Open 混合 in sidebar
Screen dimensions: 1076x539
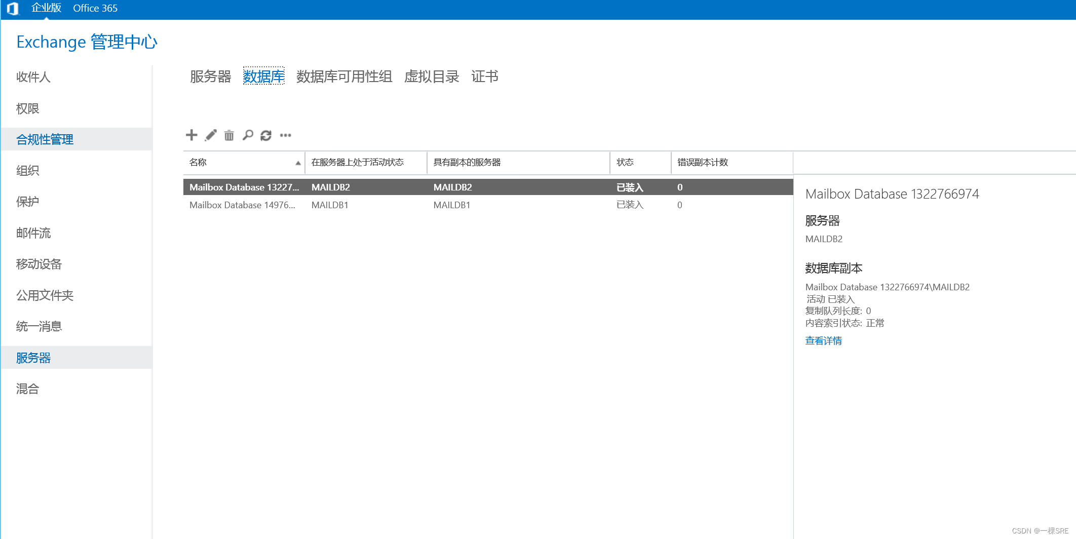pos(28,389)
